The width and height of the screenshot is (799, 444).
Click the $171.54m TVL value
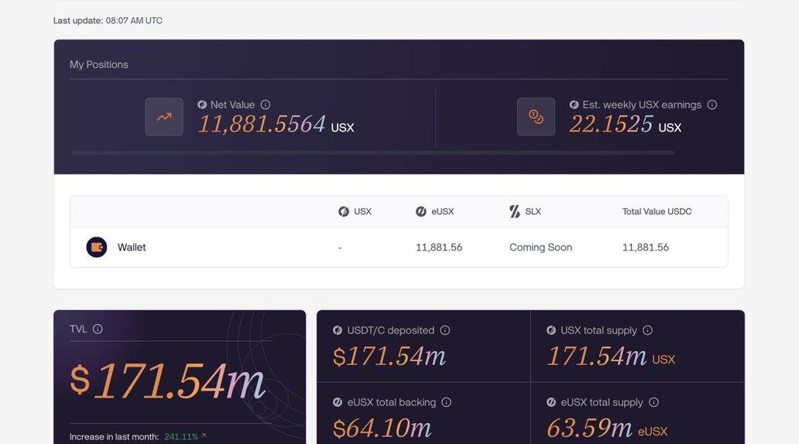(167, 381)
